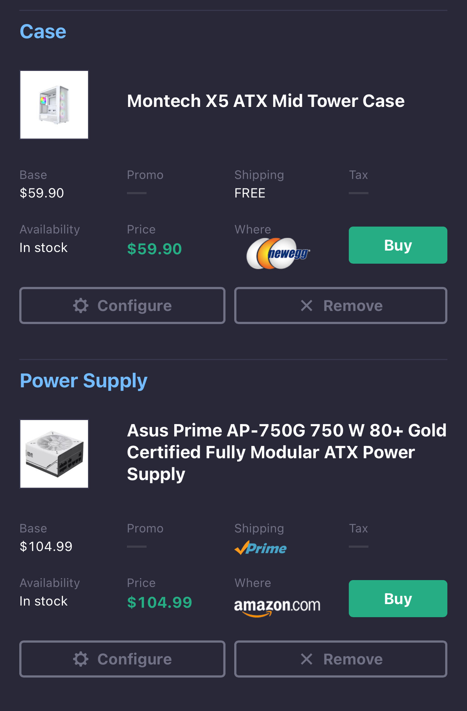
Task: Buy the Asus Prime power supply
Action: click(398, 599)
